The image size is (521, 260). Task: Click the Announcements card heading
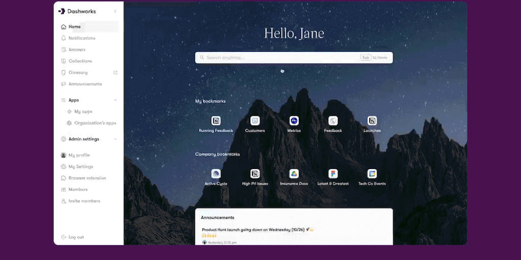218,217
